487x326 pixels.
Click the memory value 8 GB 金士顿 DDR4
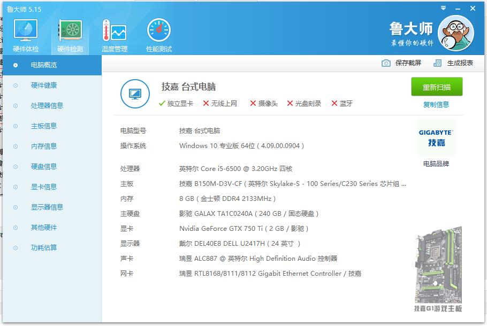click(x=227, y=199)
